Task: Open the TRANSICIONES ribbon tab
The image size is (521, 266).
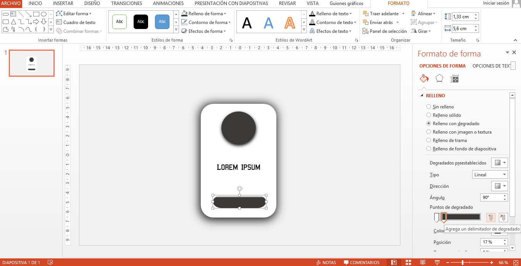Action: tap(126, 3)
